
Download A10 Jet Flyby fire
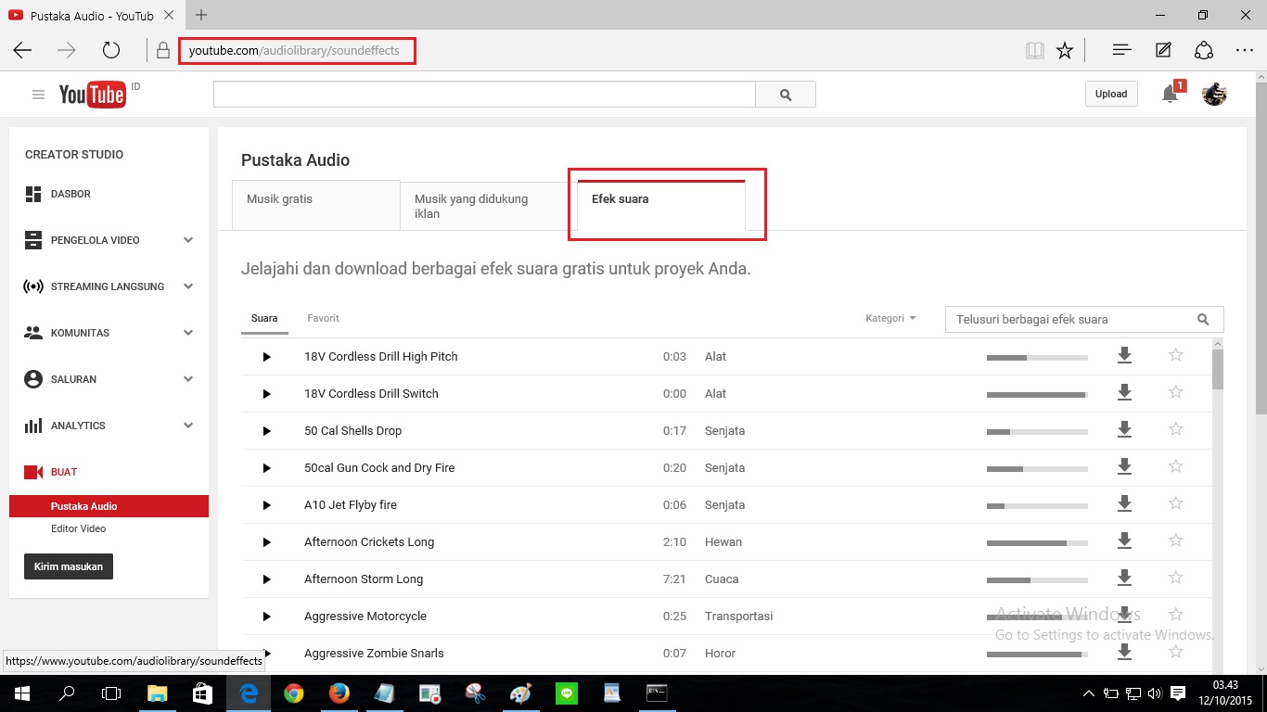pos(1124,503)
